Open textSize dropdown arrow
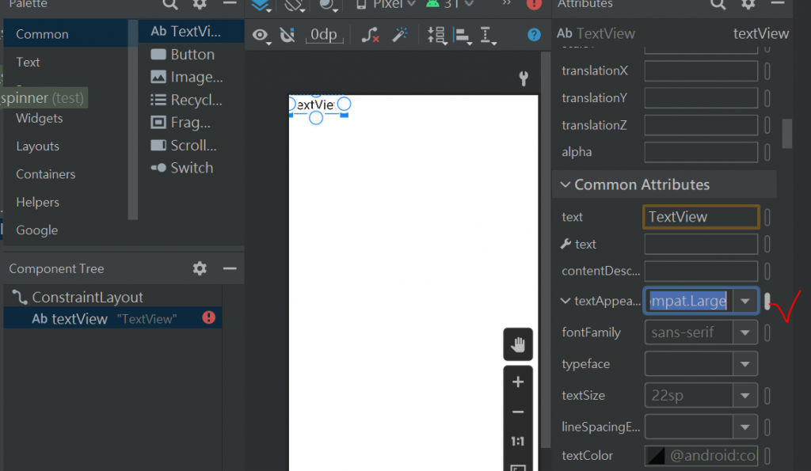 (744, 396)
